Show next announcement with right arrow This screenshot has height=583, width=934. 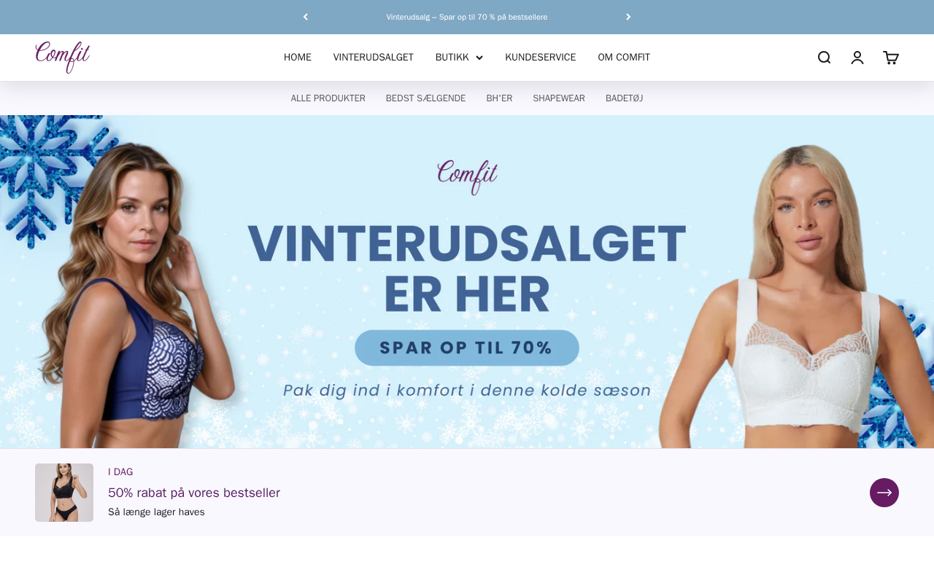click(x=628, y=17)
